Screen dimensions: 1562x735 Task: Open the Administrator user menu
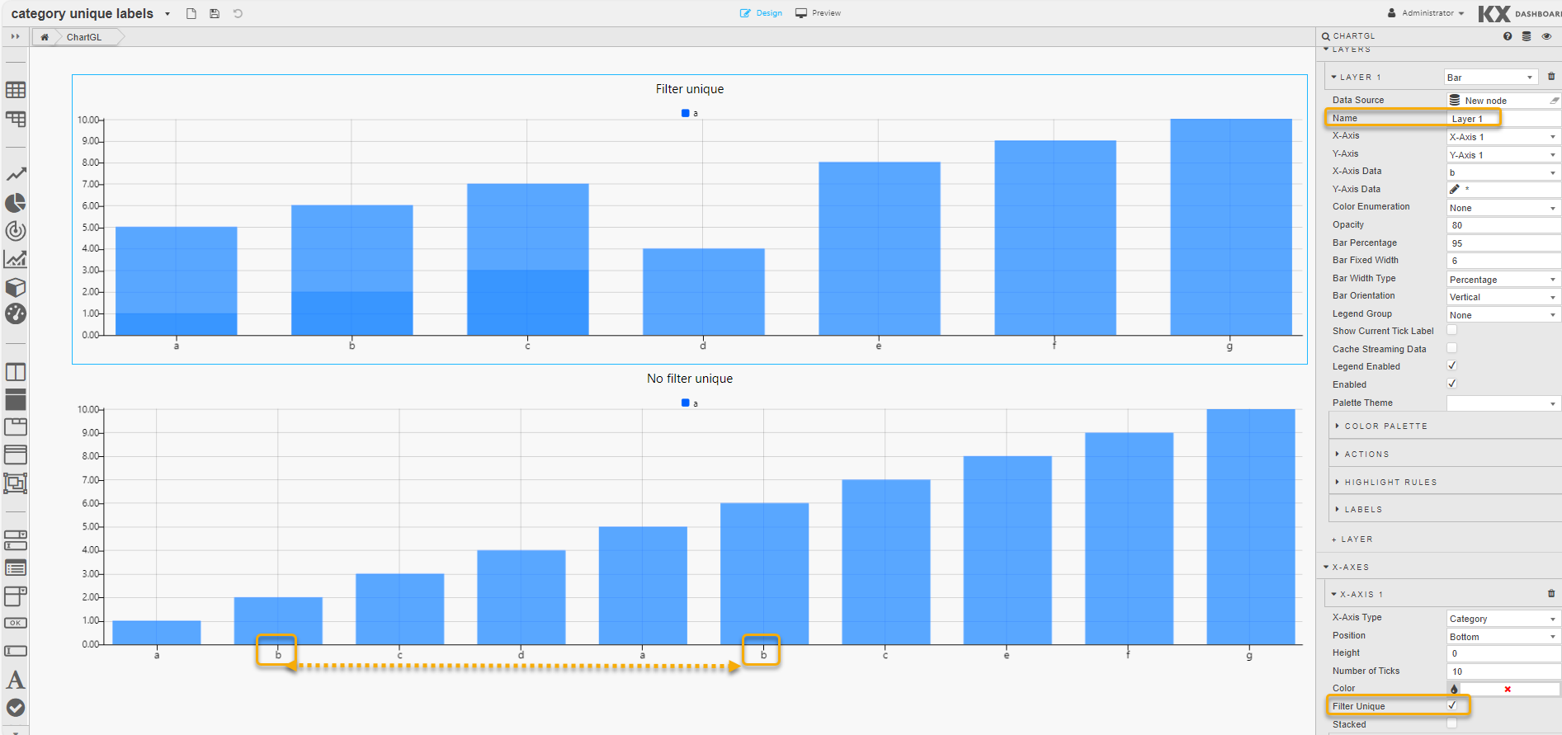(1427, 13)
